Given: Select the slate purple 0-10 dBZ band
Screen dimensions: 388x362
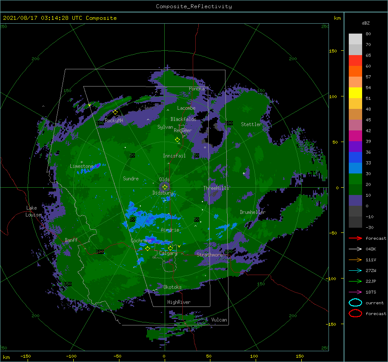Looking at the screenshot, I should coord(355,201).
